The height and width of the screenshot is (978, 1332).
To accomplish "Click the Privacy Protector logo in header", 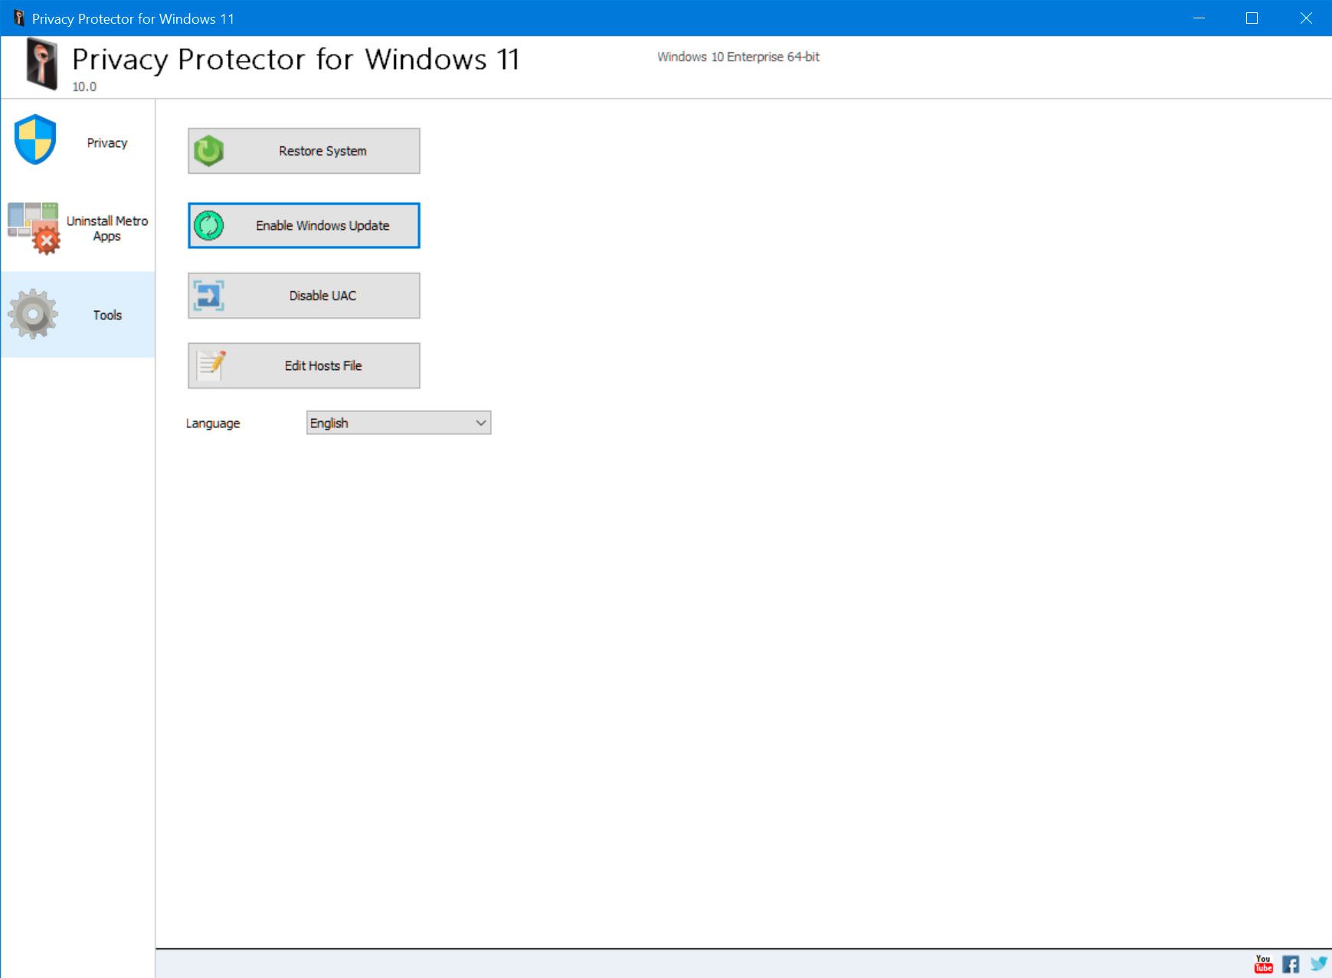I will pos(42,64).
